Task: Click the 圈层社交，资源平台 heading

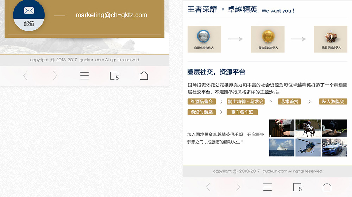Action: [x=216, y=72]
